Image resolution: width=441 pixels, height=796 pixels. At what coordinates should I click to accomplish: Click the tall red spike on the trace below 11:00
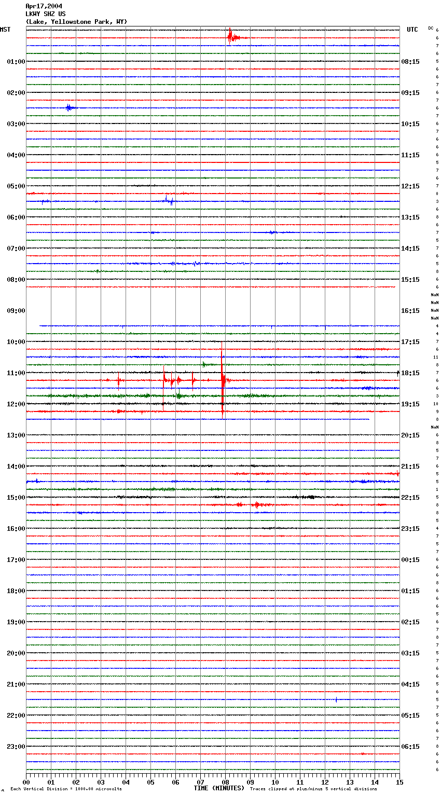[x=223, y=381]
